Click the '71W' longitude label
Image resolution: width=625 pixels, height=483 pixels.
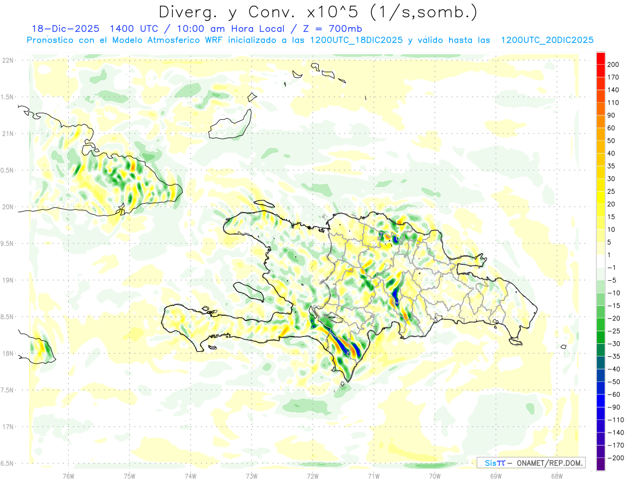[373, 475]
